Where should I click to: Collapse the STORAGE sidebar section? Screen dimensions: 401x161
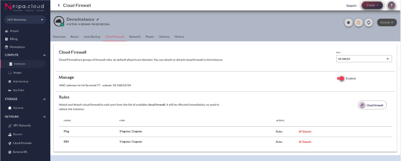(x=44, y=99)
